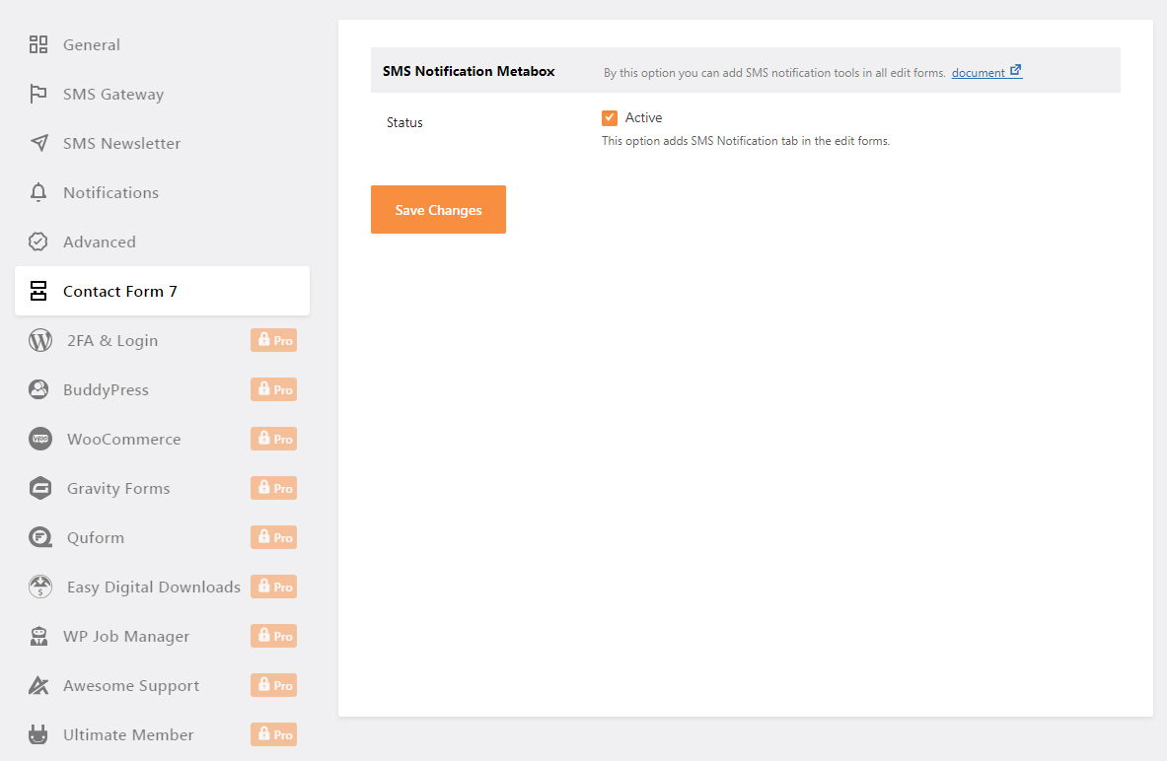Click the Pro lock badge beside Ultimate Member
This screenshot has height=761, width=1167.
(x=273, y=734)
